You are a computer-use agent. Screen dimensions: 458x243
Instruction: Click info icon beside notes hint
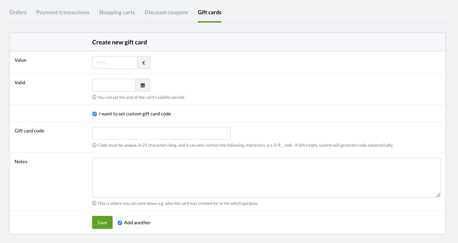tap(94, 203)
